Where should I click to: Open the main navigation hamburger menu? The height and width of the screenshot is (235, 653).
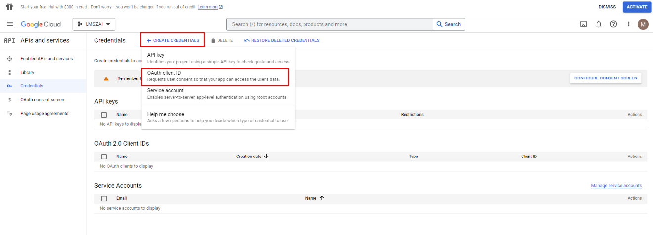(10, 24)
